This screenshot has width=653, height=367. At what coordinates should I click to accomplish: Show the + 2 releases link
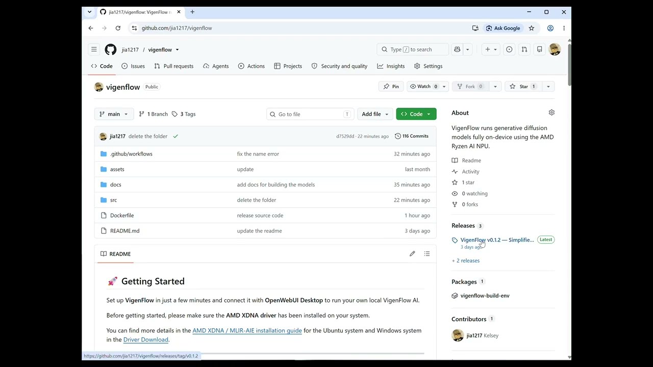pos(465,260)
